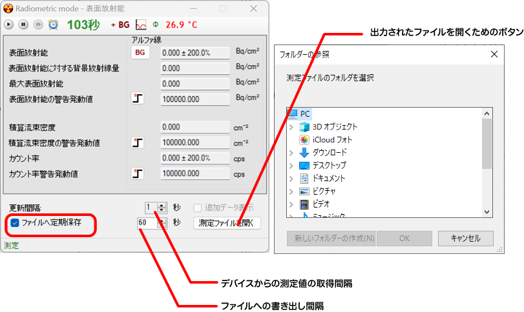524x312 pixels.
Task: Expand the ダウンロード folder node
Action: 291,153
